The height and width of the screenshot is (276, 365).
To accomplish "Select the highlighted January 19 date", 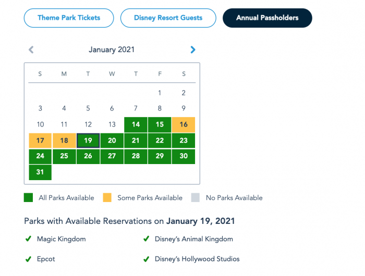I will 88,141.
